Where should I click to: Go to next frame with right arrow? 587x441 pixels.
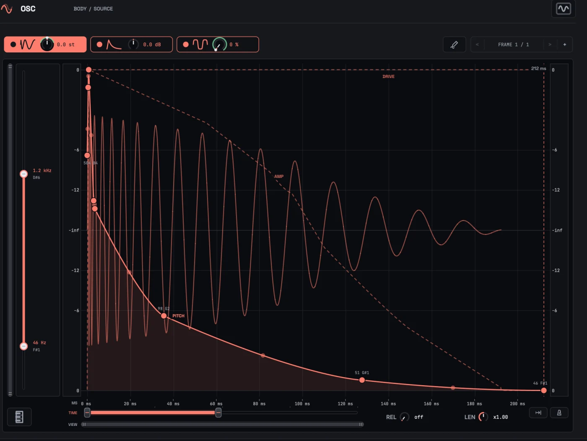[x=550, y=44]
